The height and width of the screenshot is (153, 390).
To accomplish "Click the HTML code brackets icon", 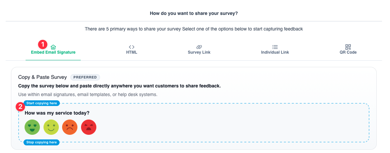I will click(132, 47).
